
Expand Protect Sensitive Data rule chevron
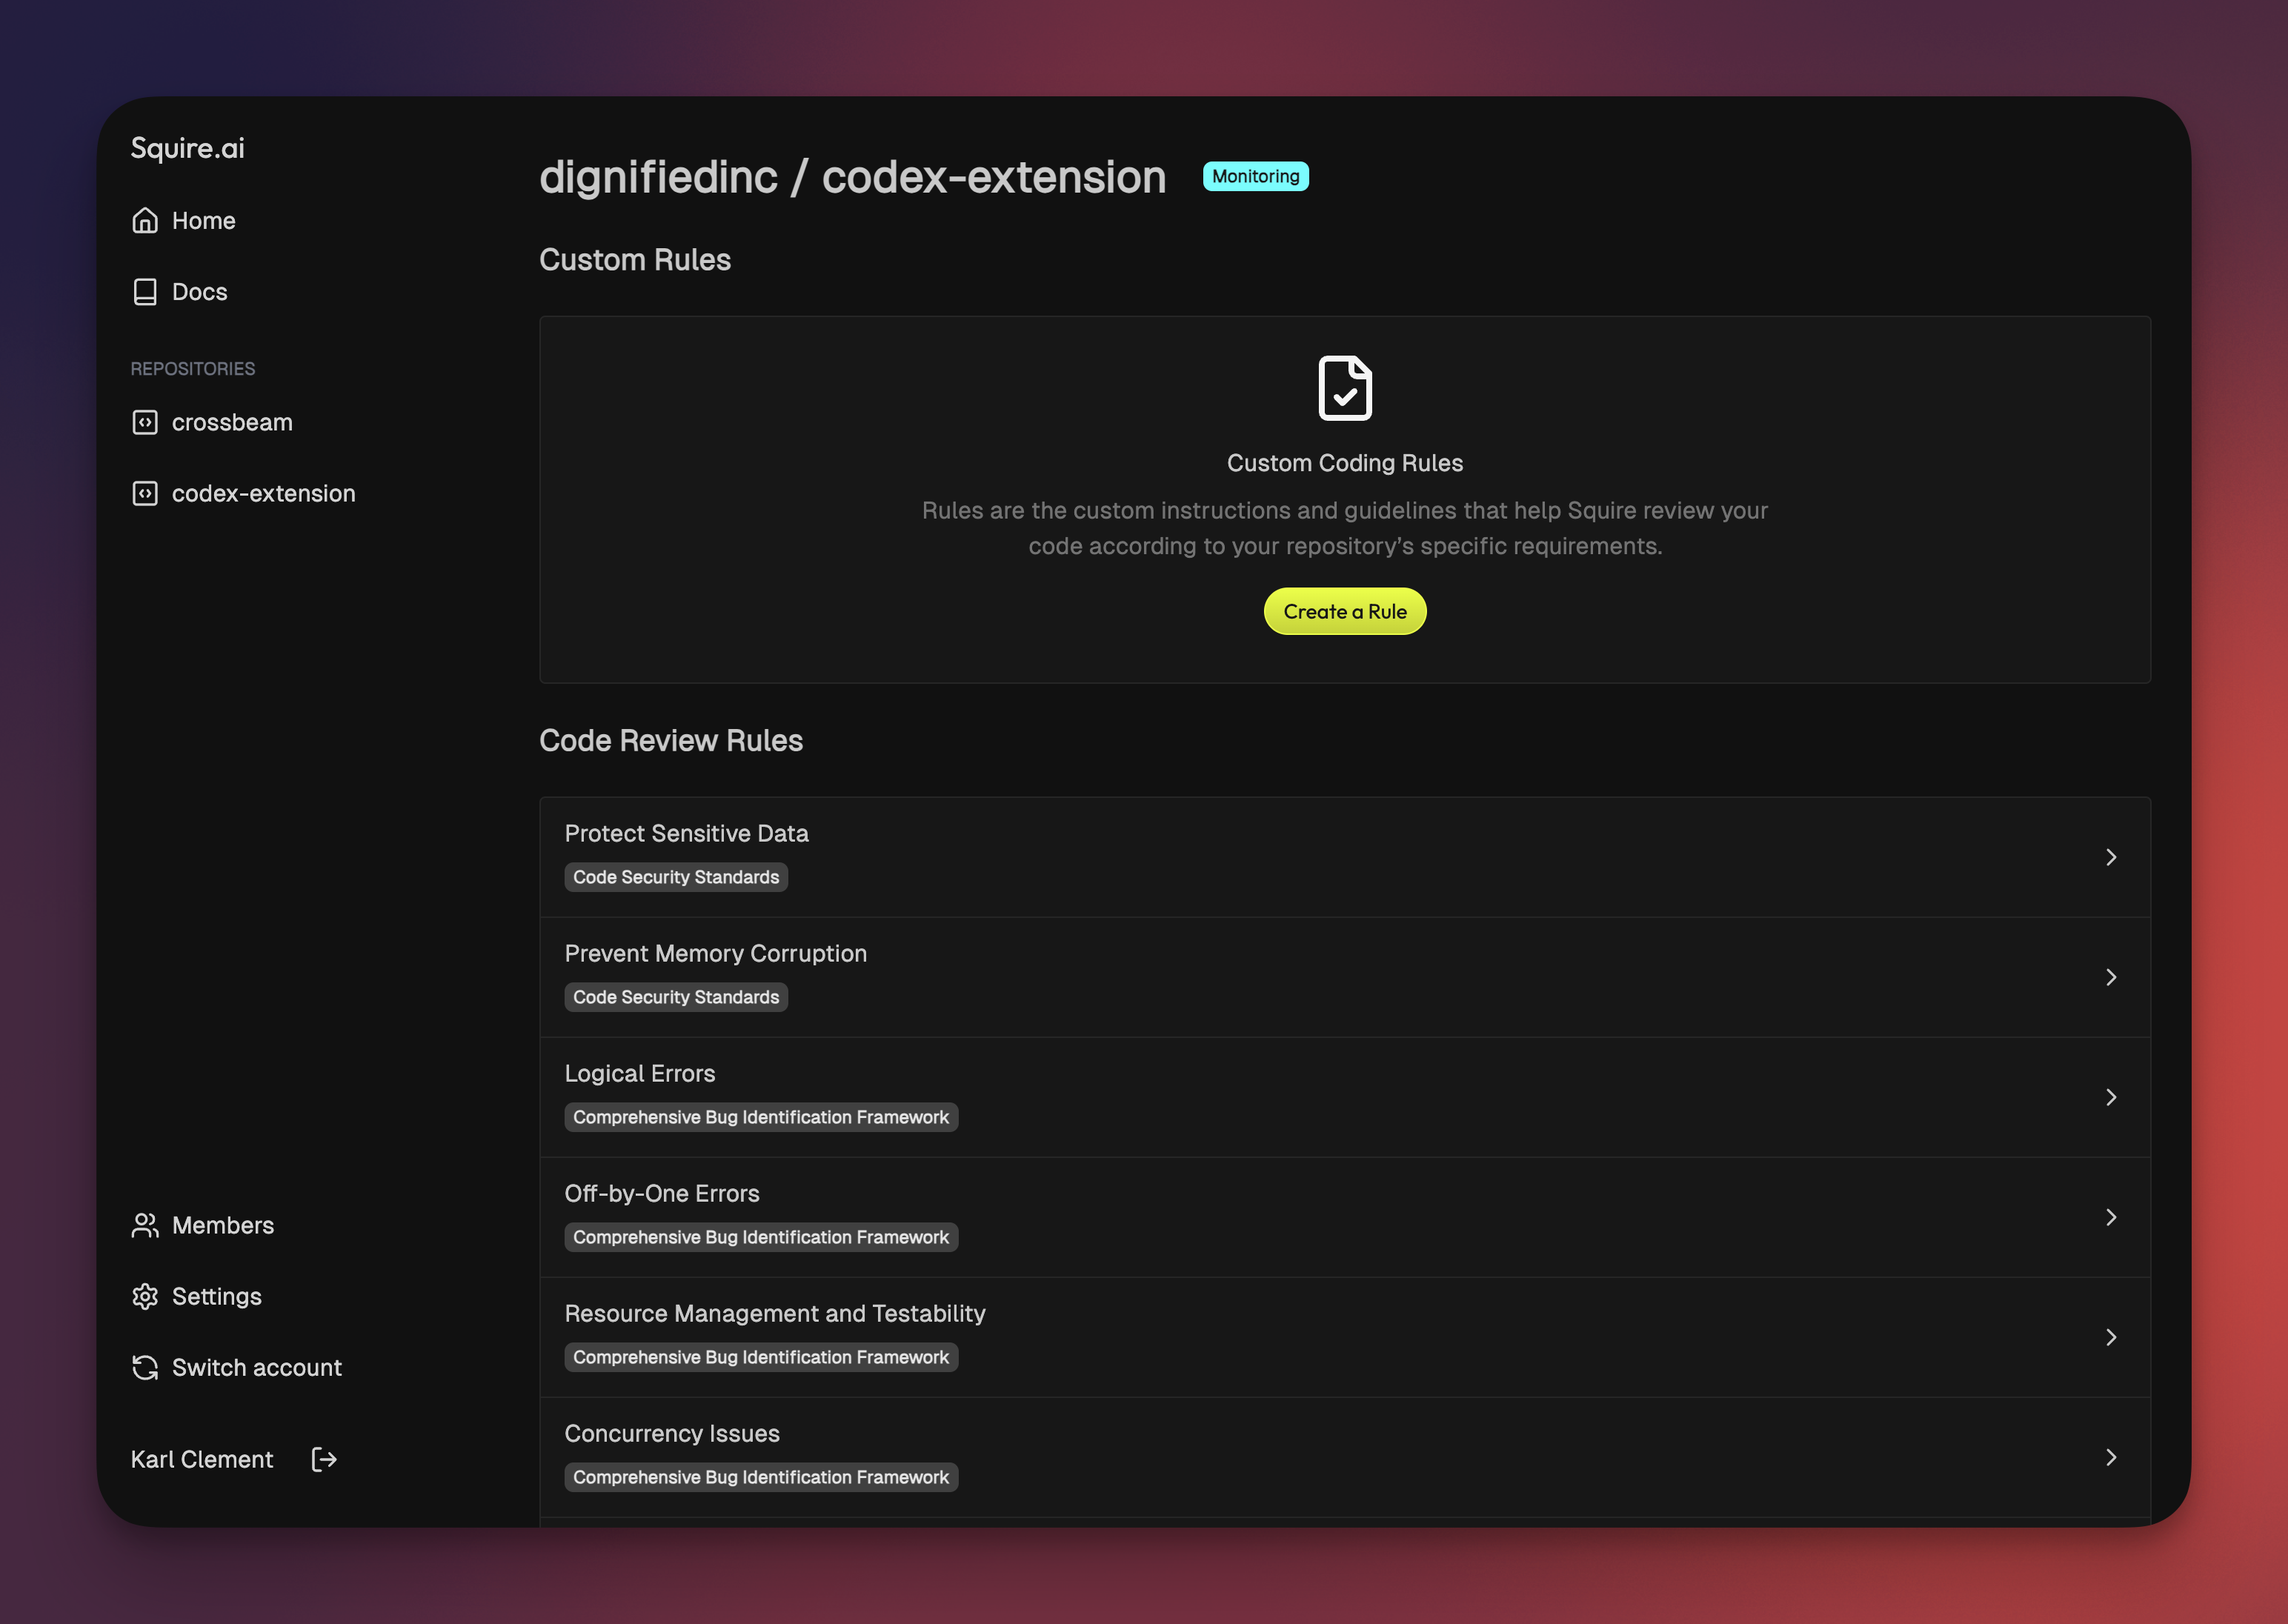pyautogui.click(x=2110, y=857)
